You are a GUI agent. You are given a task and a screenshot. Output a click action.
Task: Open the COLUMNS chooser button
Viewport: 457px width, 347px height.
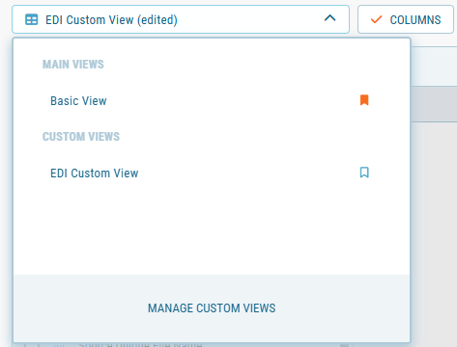[406, 19]
